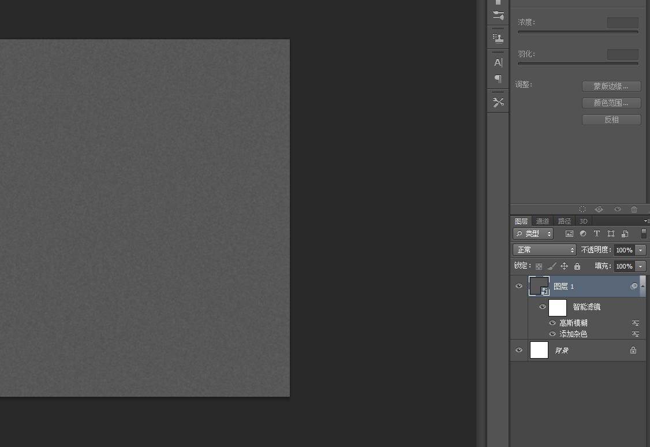Filter layers by adjustment layer icon
This screenshot has height=447, width=650.
(x=583, y=234)
